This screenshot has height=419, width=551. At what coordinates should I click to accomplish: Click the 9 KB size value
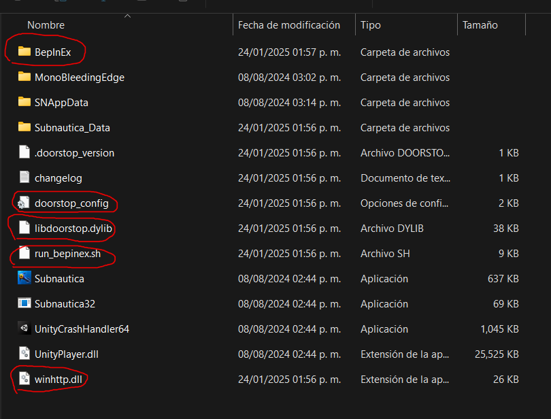point(509,254)
